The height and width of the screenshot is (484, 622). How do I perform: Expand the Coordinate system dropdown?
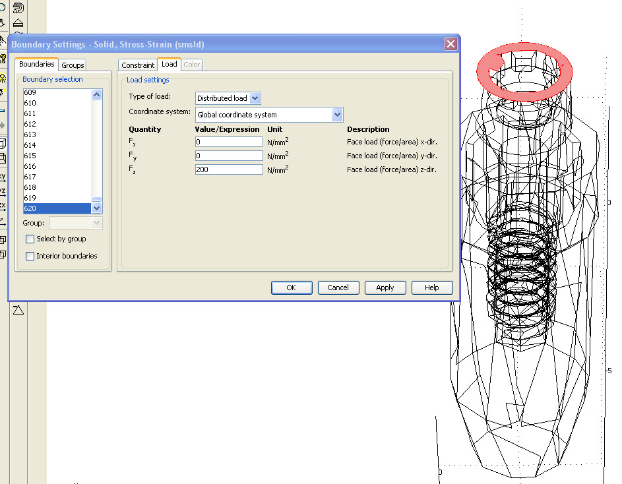coord(337,115)
